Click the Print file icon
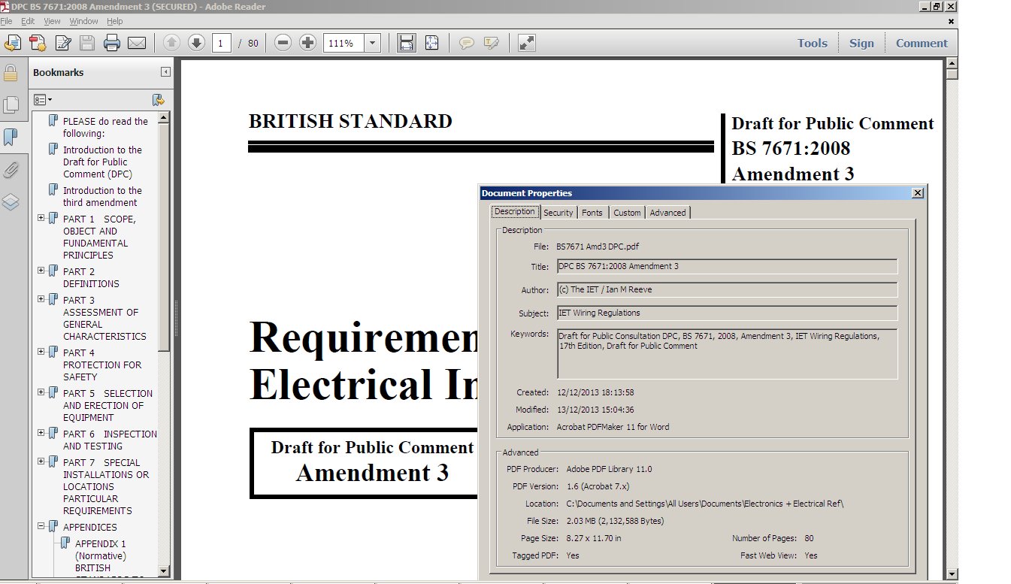This screenshot has width=1011, height=584. click(112, 44)
